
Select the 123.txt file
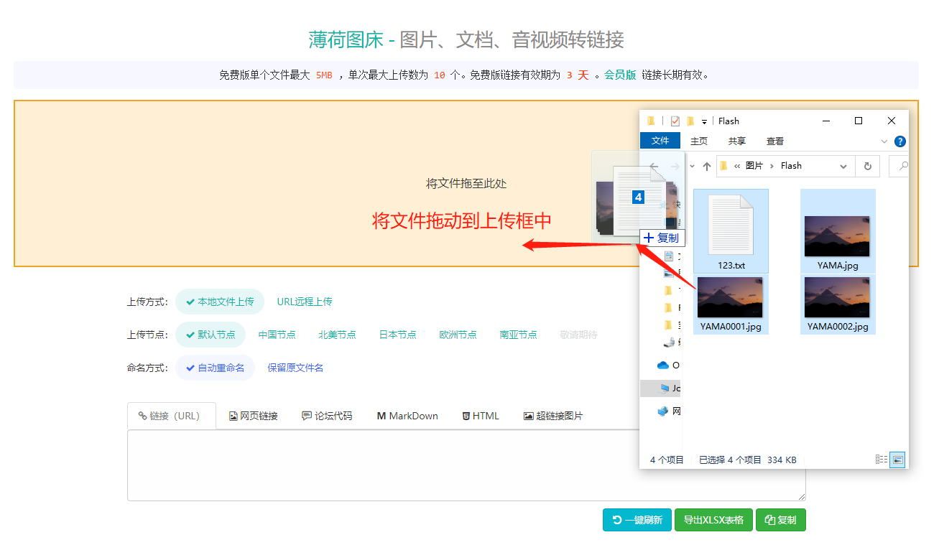click(x=731, y=231)
